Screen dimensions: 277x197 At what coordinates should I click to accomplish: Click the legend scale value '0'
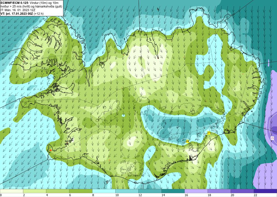tap(1, 195)
